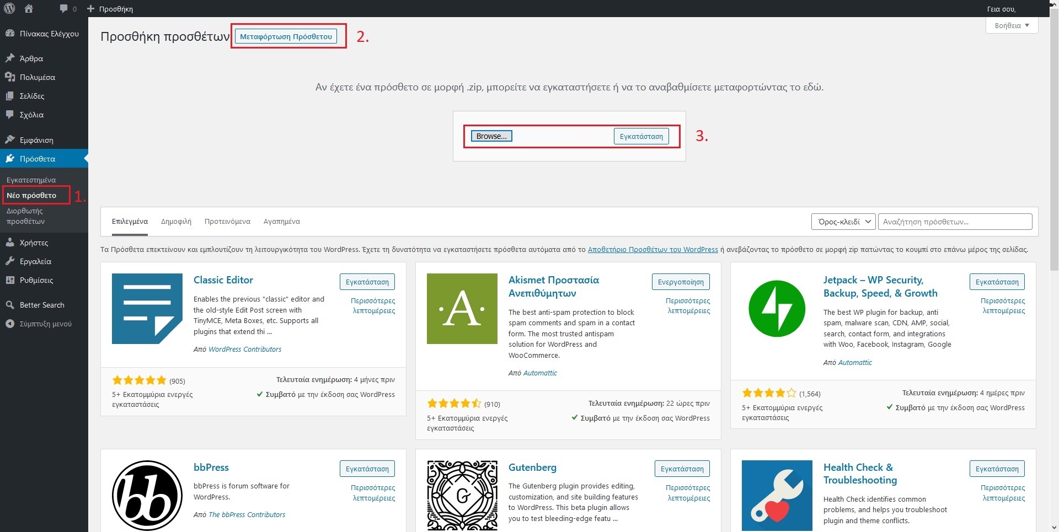Open Health Check & Troubleshooting title
The image size is (1059, 532).
coord(860,474)
